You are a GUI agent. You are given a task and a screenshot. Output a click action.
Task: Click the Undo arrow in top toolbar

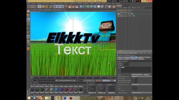tap(29, 6)
